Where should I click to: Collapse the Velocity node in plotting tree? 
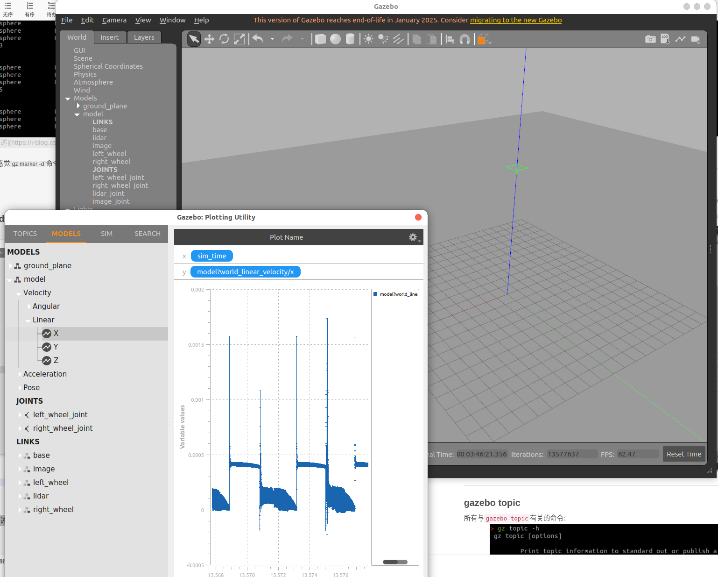tap(19, 293)
